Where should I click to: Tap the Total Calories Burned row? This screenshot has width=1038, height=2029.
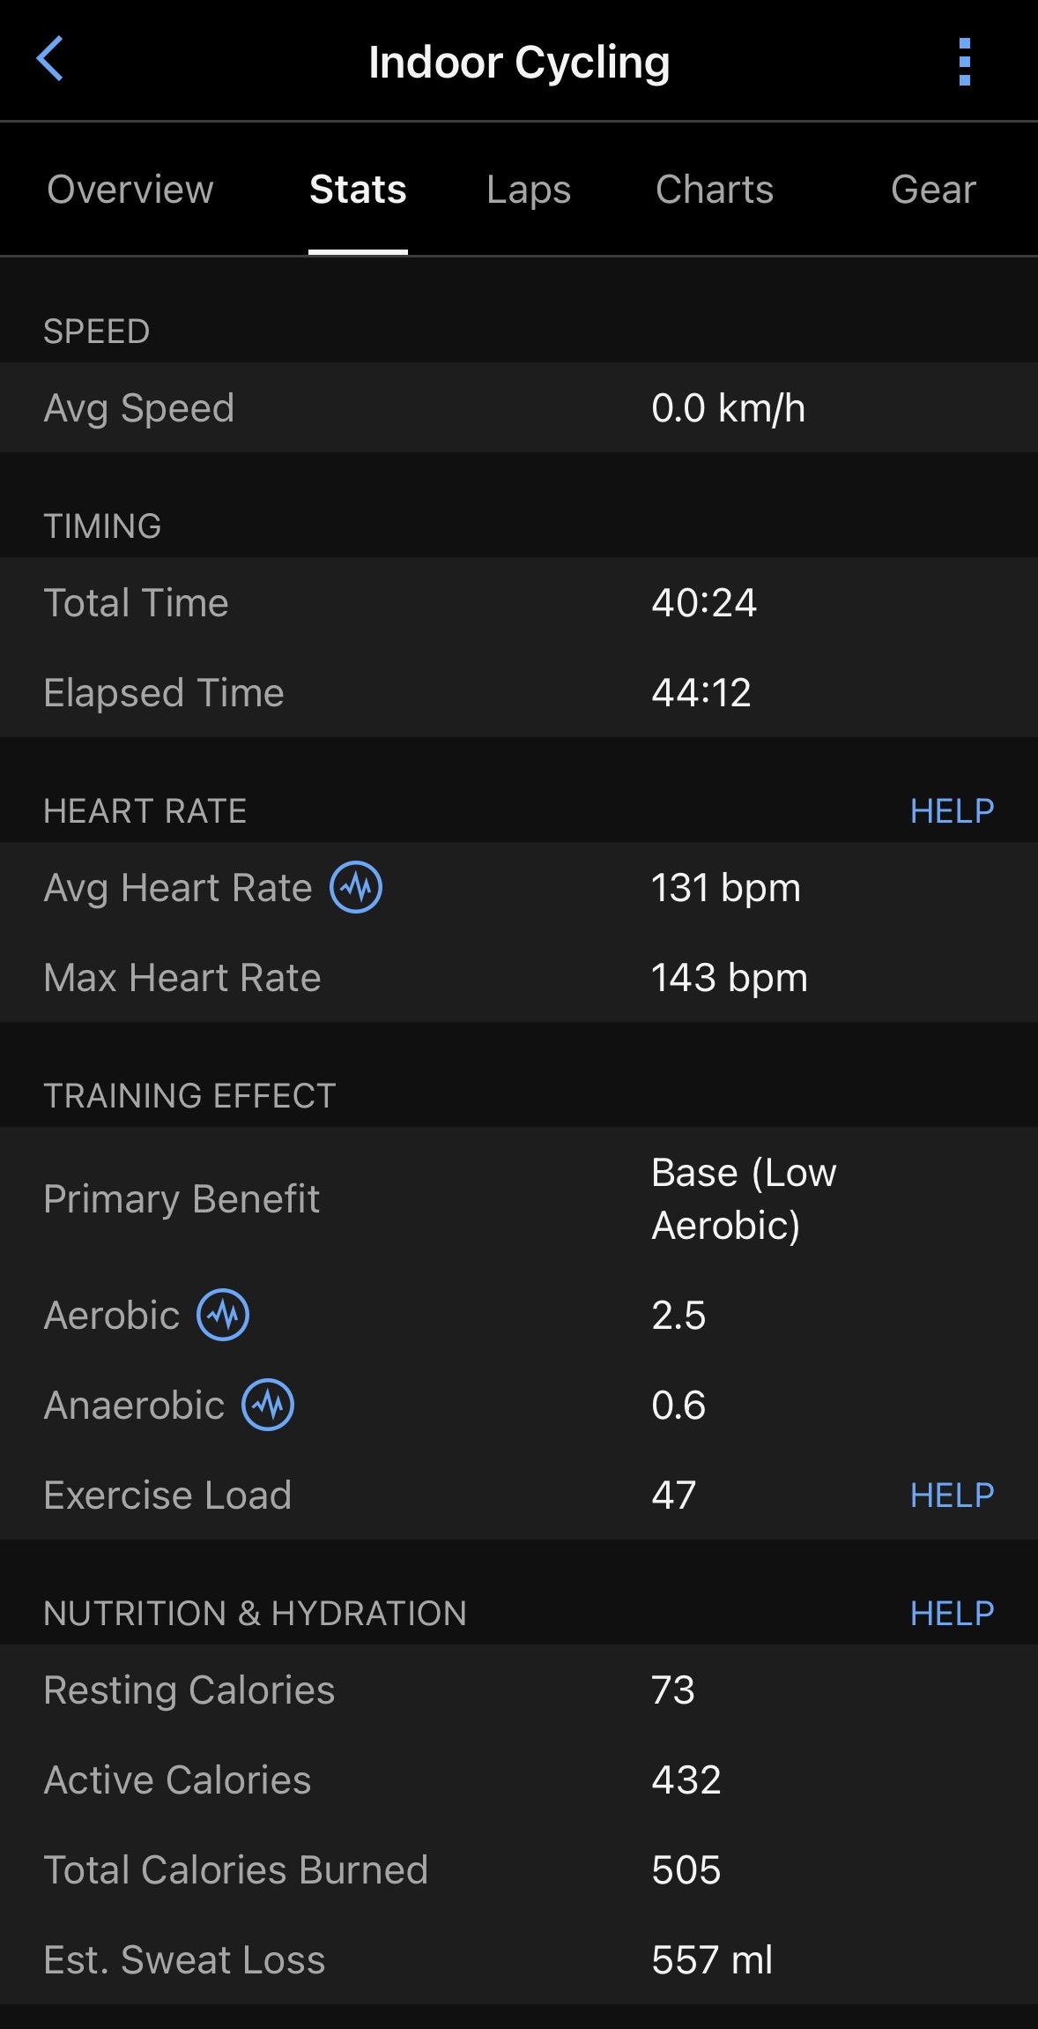pos(518,1870)
